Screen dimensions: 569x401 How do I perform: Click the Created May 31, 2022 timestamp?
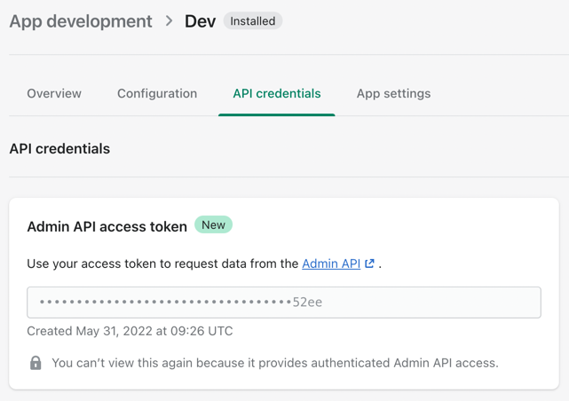[130, 331]
